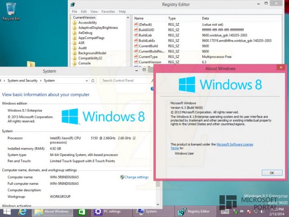Click the volume tray icon
The image size is (289, 217).
[262, 212]
